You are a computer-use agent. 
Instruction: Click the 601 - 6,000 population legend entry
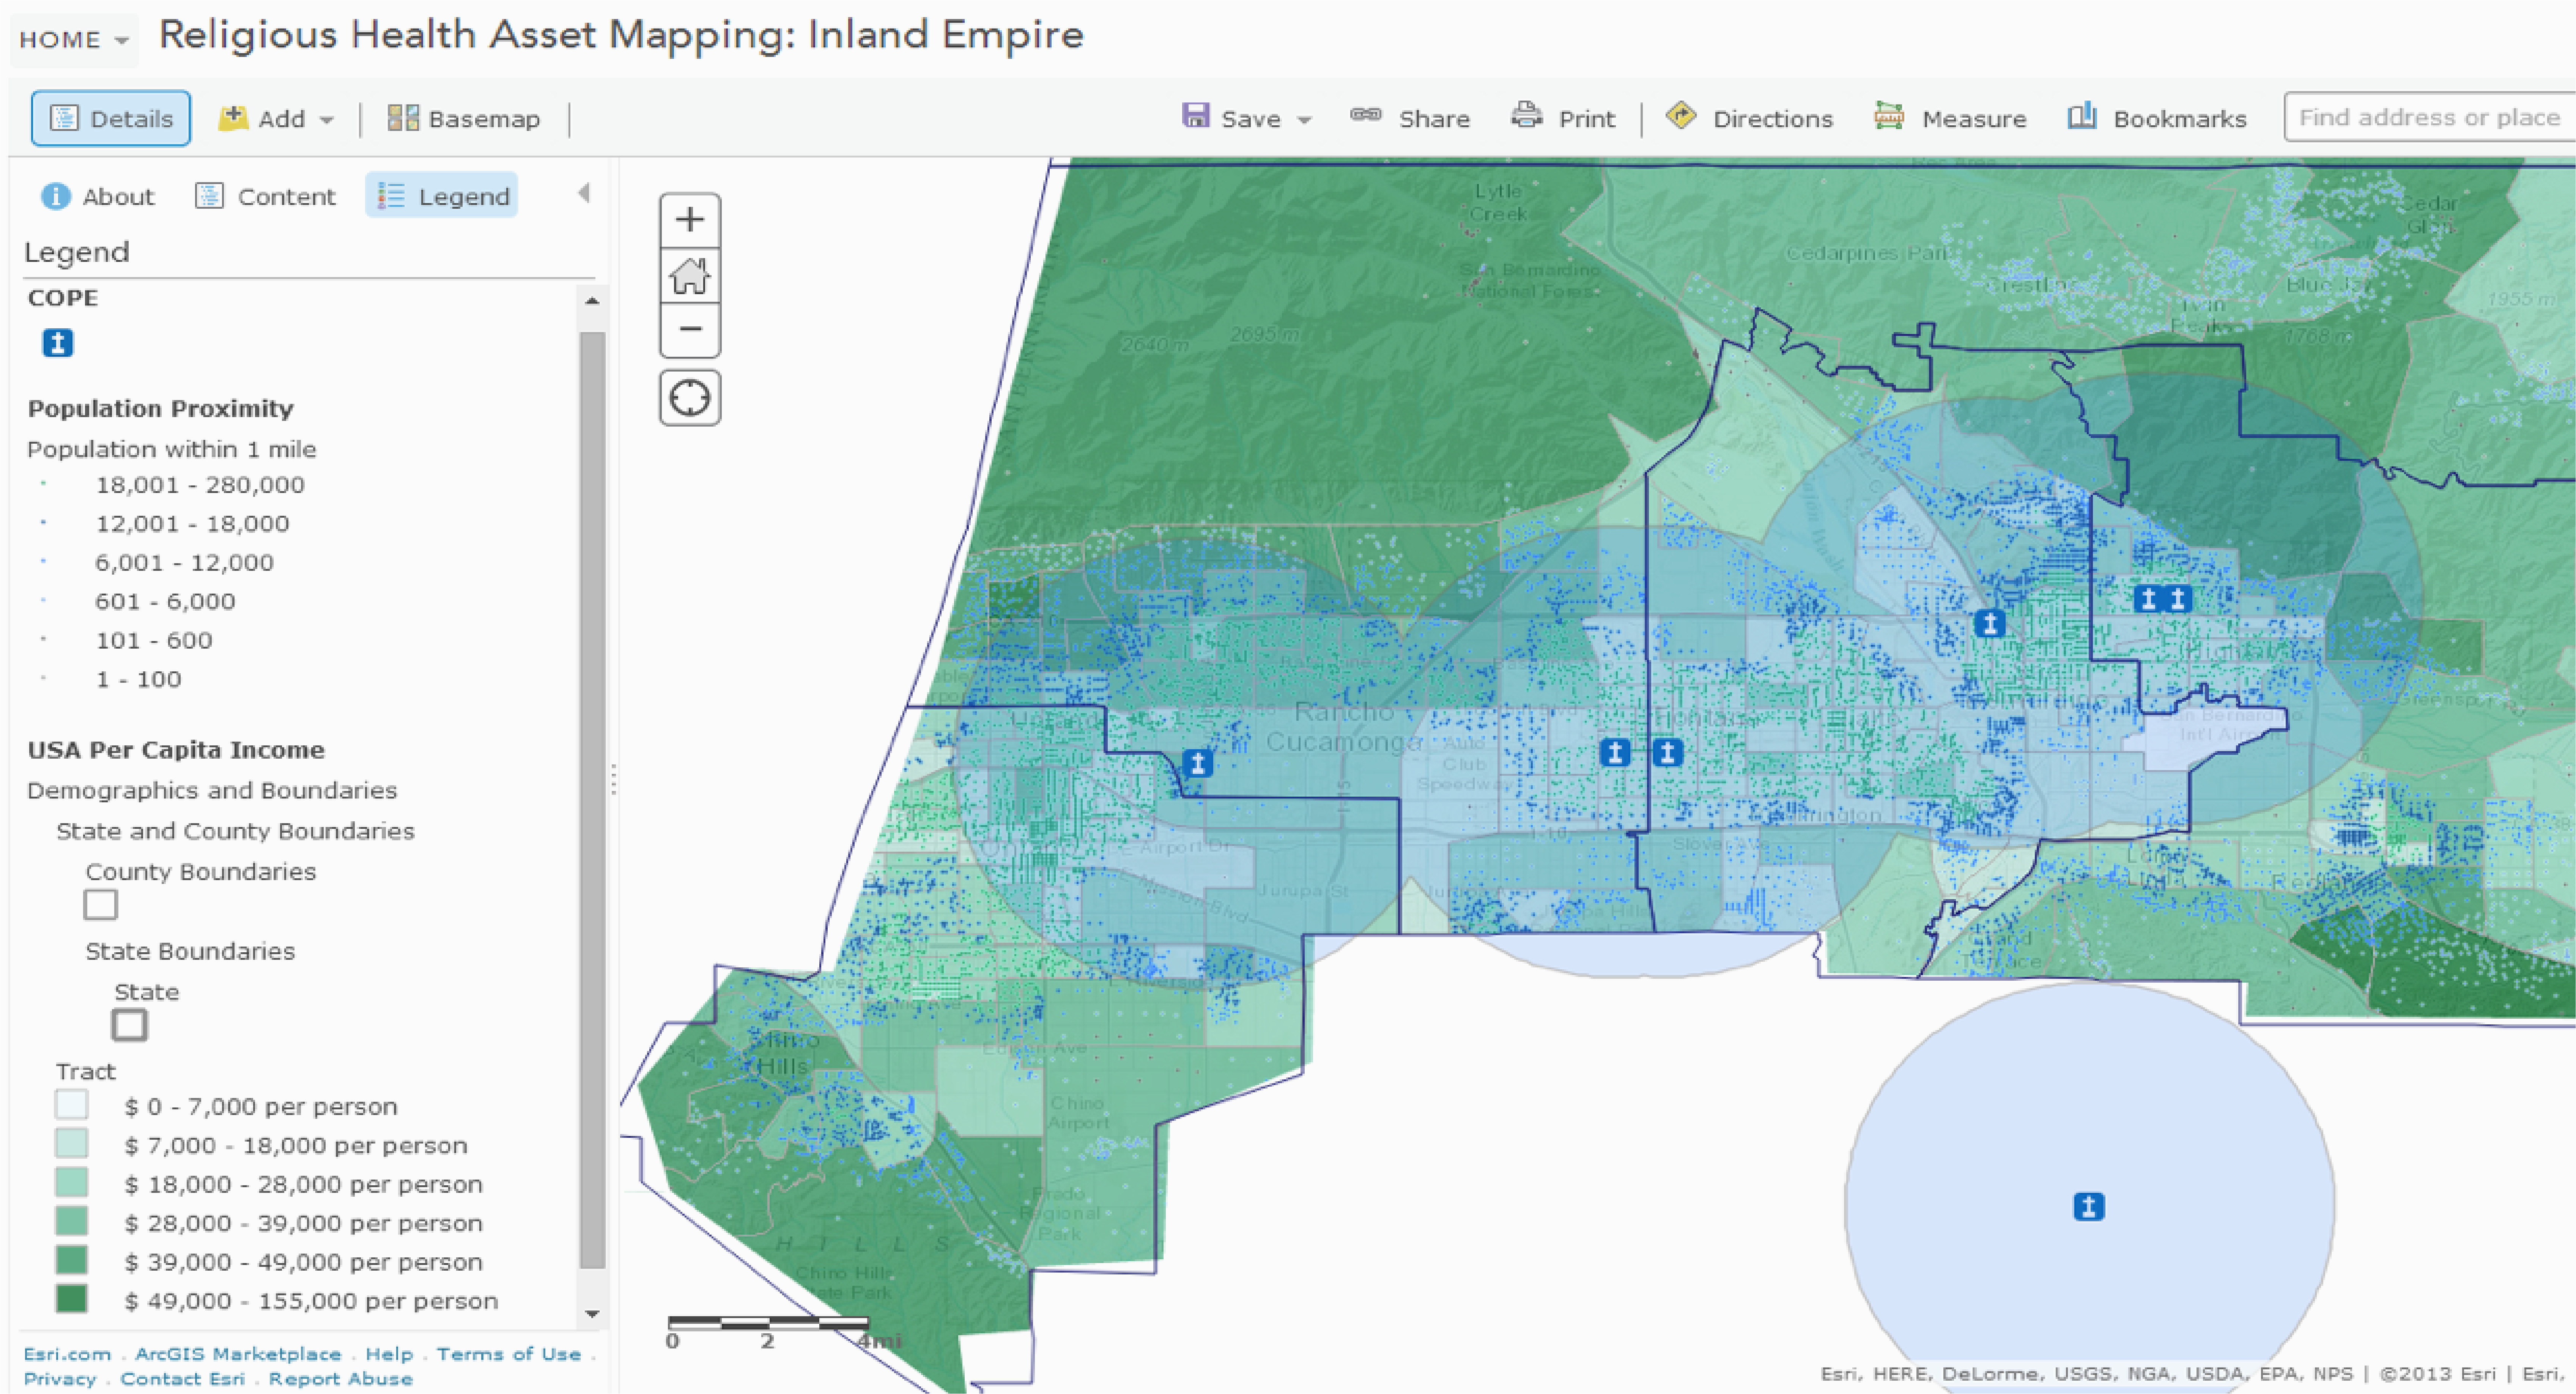click(x=165, y=602)
